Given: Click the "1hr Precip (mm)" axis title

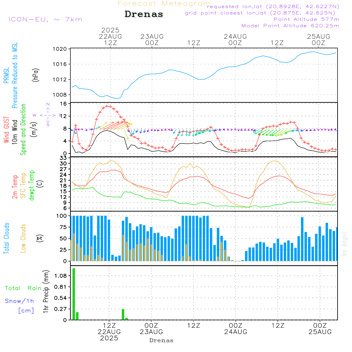Looking at the screenshot, I should coord(46,291).
